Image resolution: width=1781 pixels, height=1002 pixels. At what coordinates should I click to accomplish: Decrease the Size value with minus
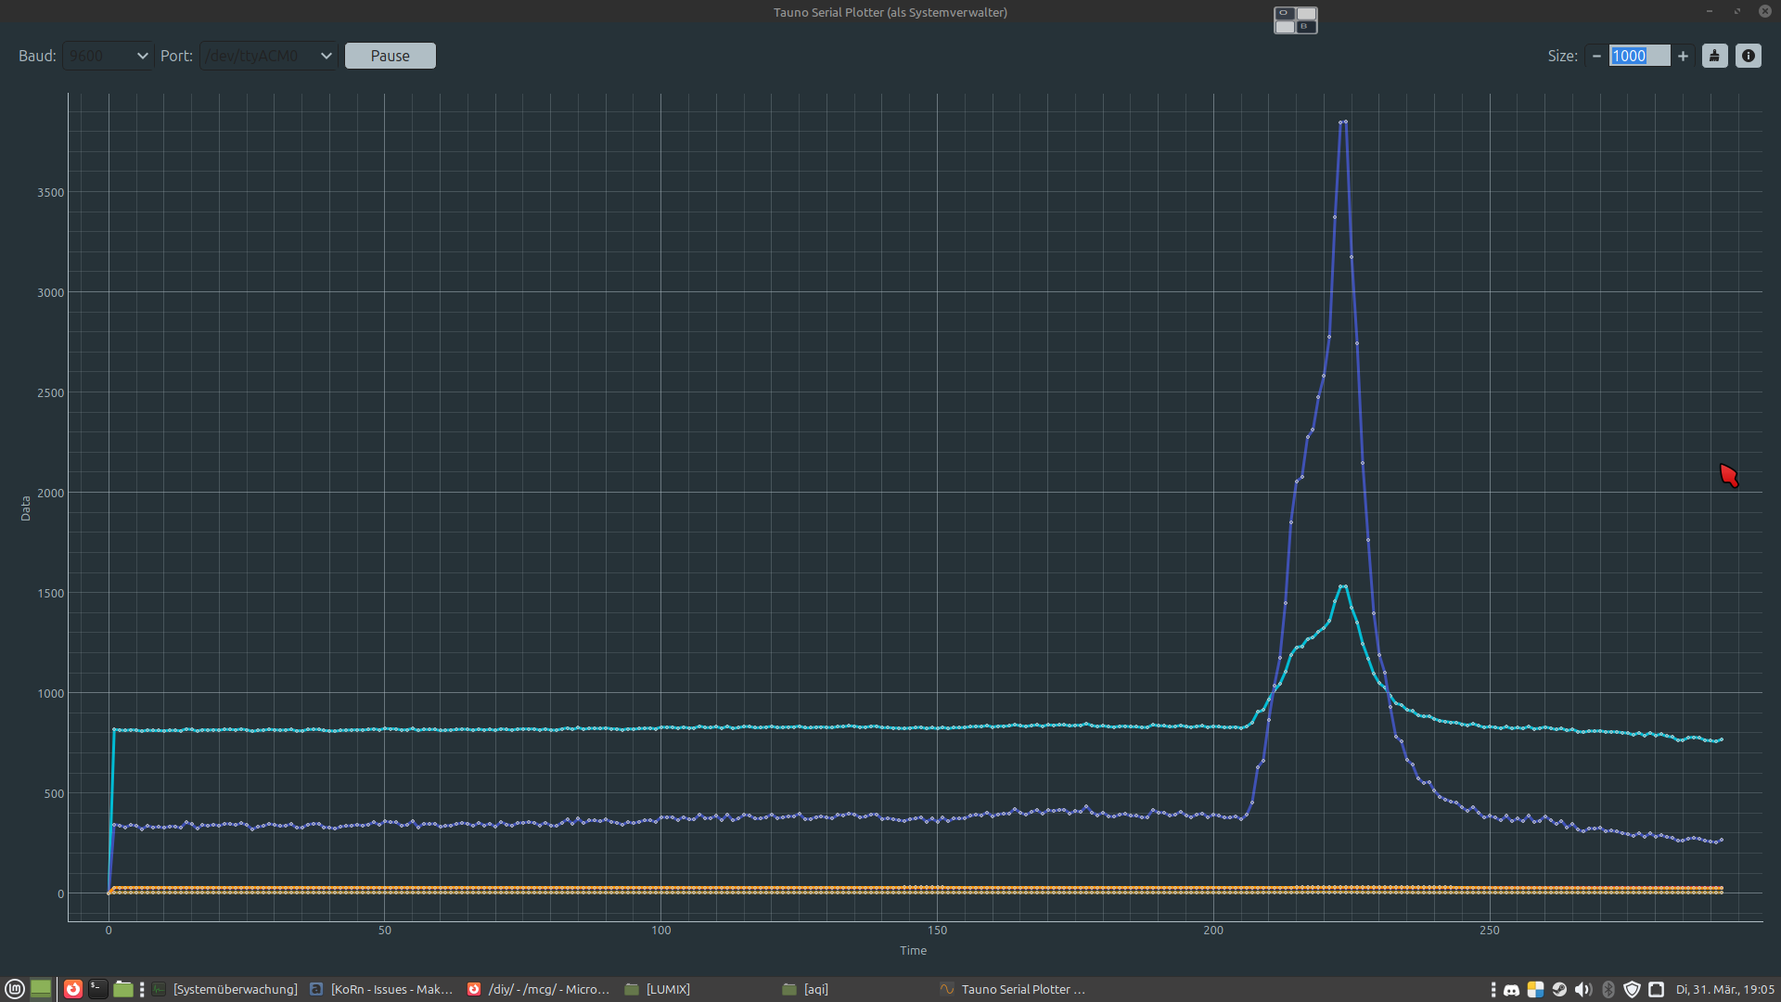click(1596, 56)
